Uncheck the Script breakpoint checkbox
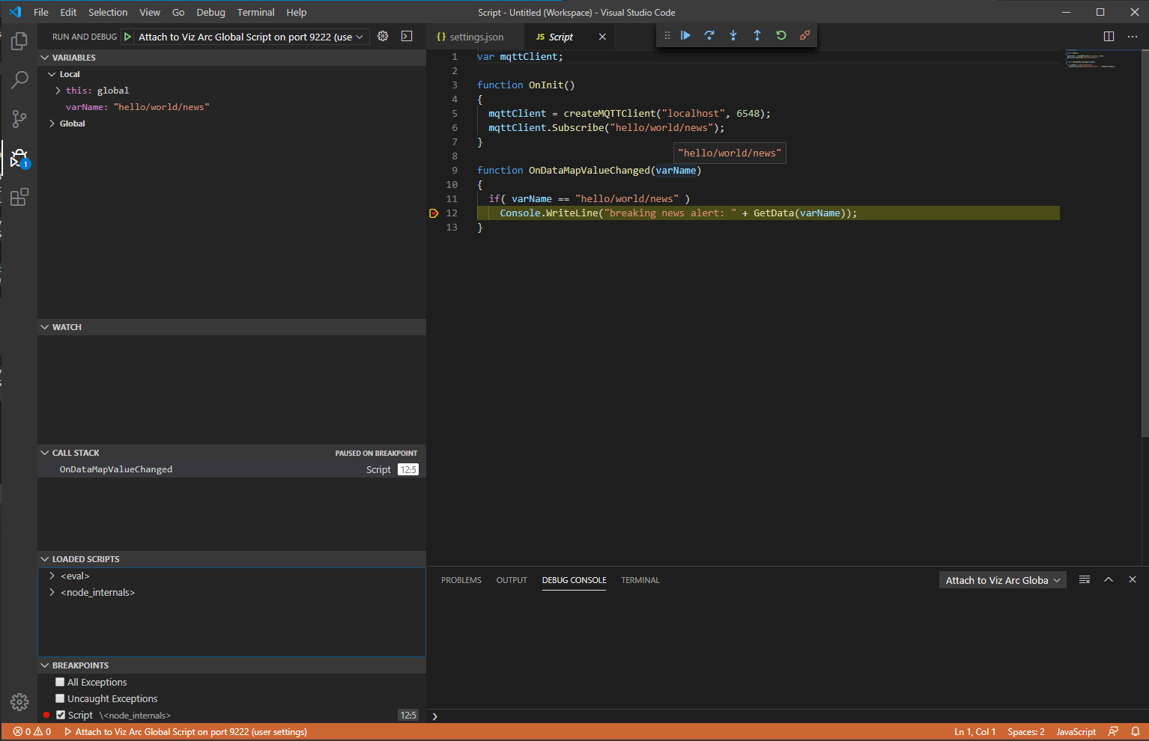 point(61,715)
